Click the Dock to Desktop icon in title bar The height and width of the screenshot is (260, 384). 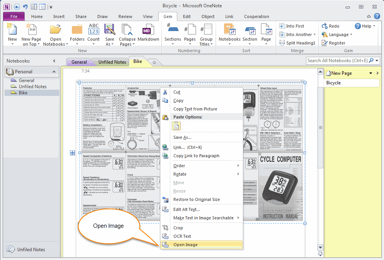34,7
